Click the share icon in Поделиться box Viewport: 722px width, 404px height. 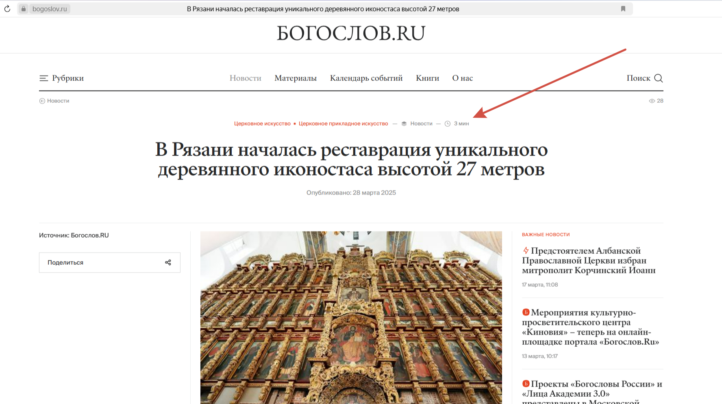click(168, 263)
